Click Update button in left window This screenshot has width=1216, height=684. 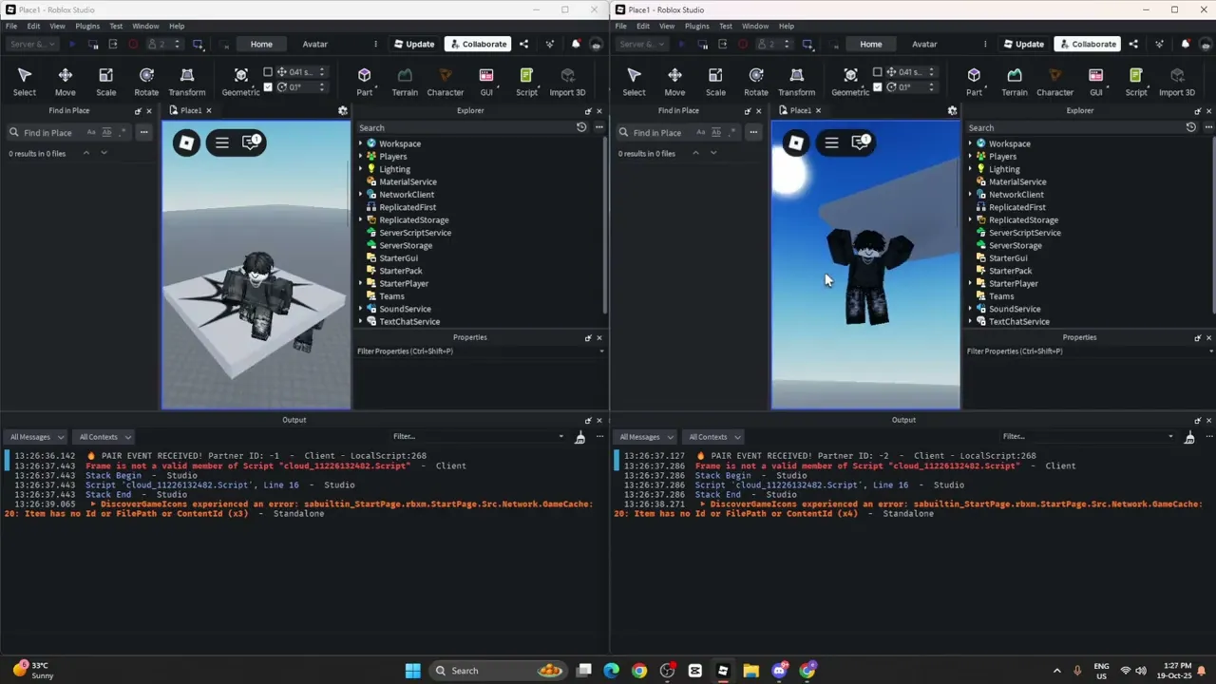pos(413,44)
